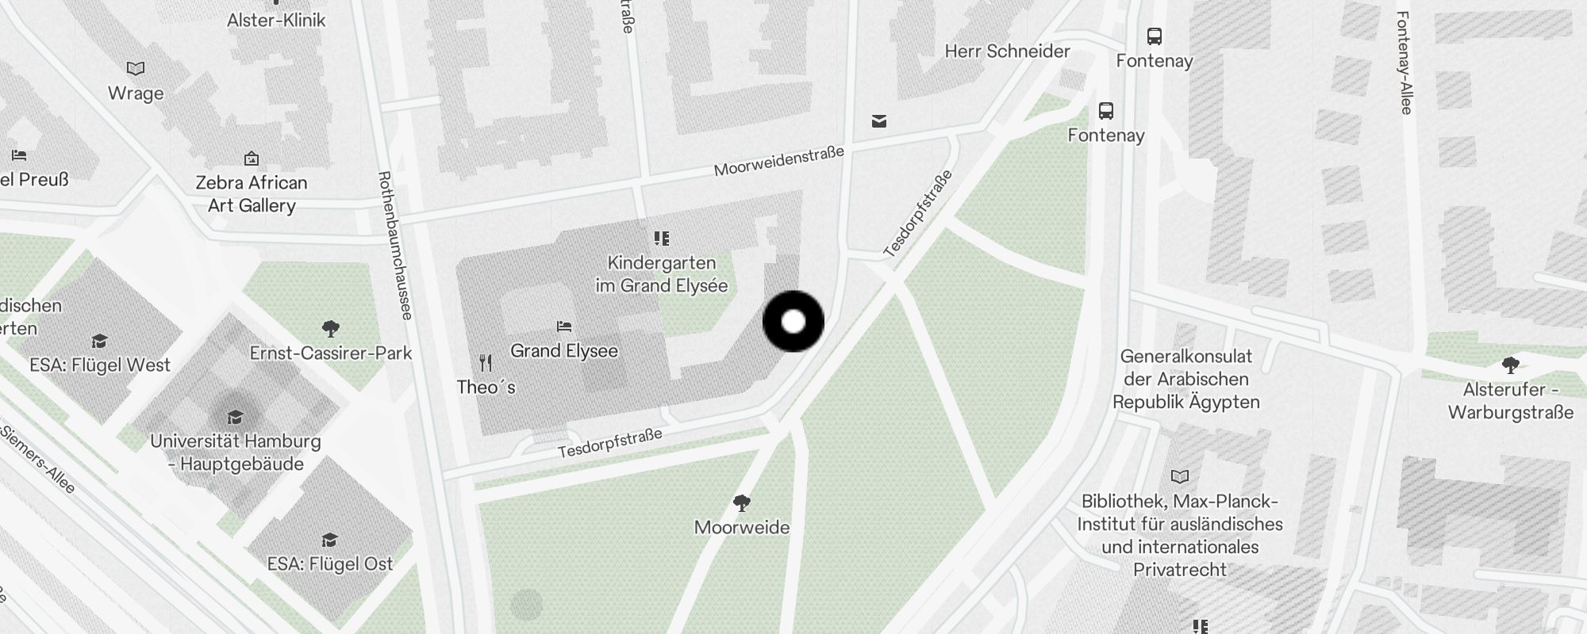Click the Zebra African Art Gallery icon
1587x634 pixels.
click(x=252, y=158)
